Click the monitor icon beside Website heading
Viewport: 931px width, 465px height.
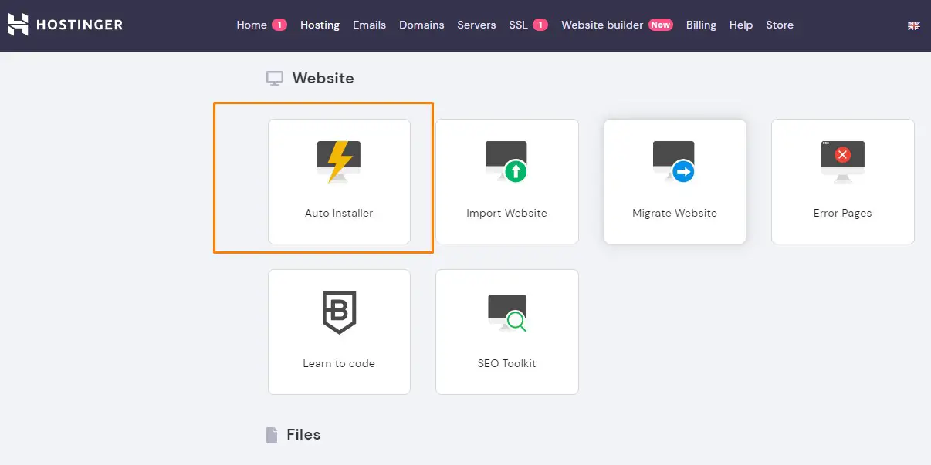point(275,78)
